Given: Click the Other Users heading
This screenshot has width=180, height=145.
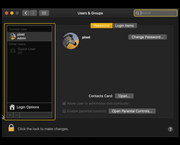Looking at the screenshot, I should click(x=17, y=44).
